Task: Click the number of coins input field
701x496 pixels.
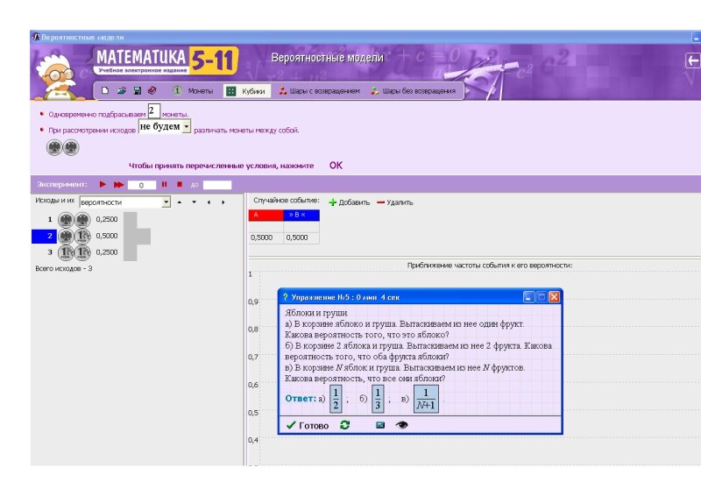Action: (x=154, y=111)
